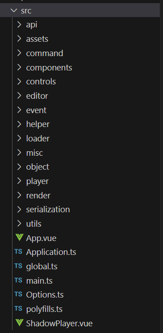Screen dimensions: 163x333
Task: Click the TS icon beside polyfills.ts
Action: (18, 309)
